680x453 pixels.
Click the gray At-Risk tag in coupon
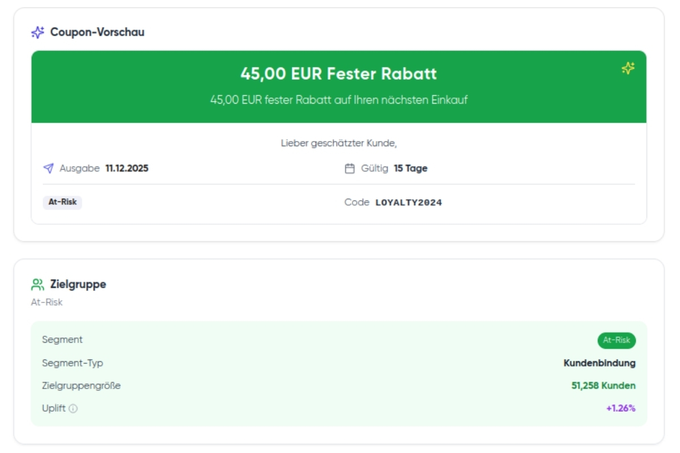[62, 202]
